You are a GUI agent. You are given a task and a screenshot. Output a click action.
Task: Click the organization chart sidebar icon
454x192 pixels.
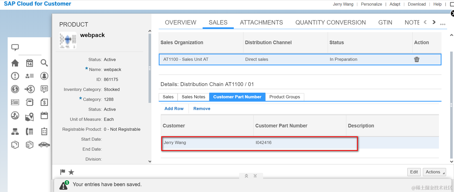coord(15,131)
